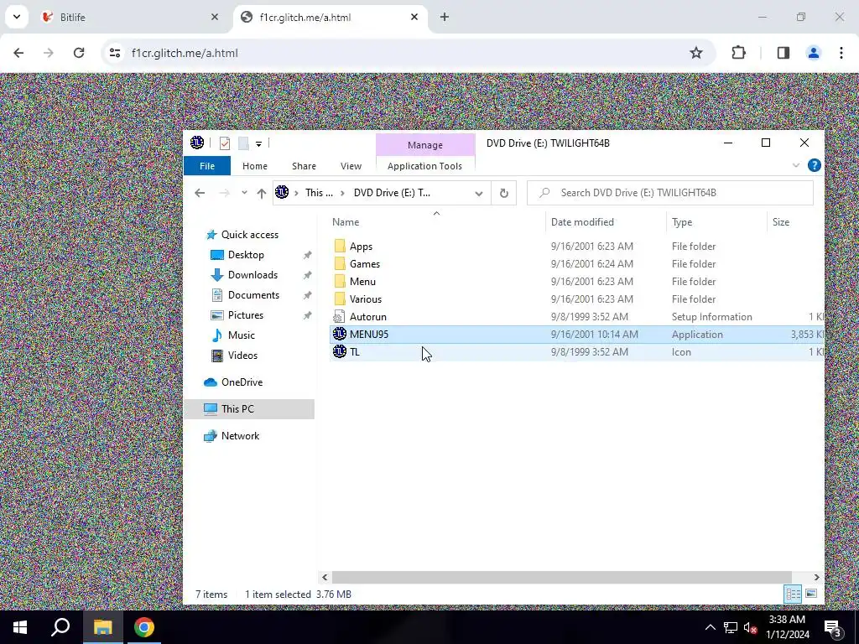Click breadcrumb arrow after This PC
859x644 pixels.
(342, 194)
